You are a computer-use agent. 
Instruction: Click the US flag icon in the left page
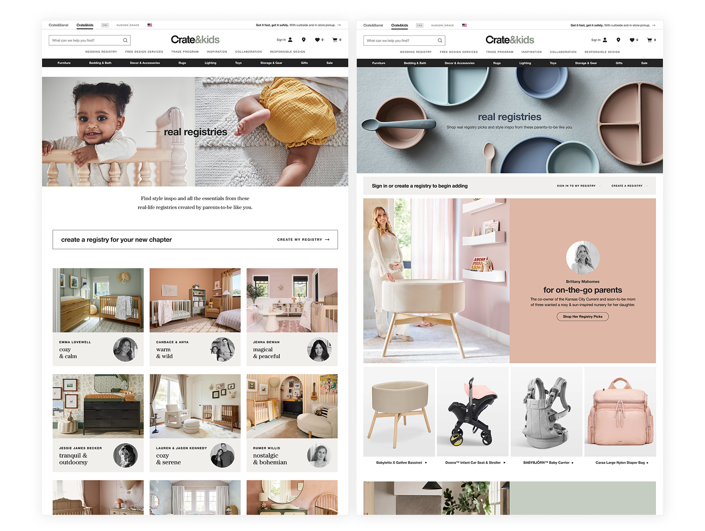[150, 25]
